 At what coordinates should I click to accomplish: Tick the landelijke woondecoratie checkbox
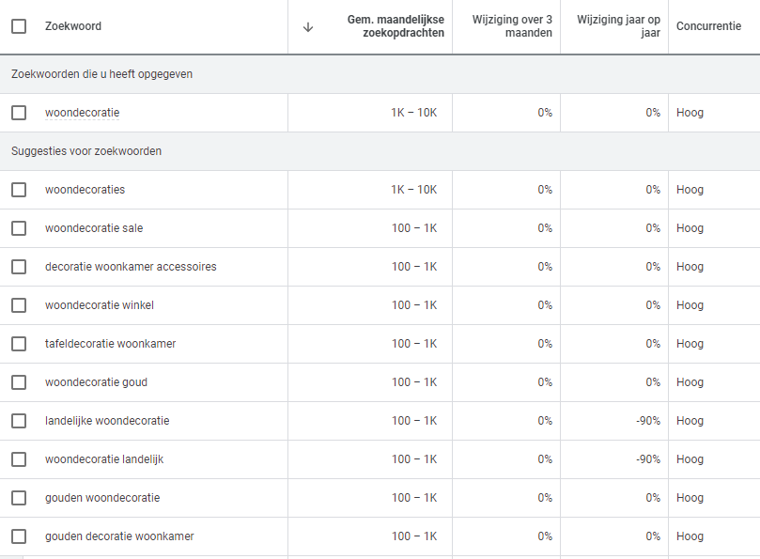(19, 421)
